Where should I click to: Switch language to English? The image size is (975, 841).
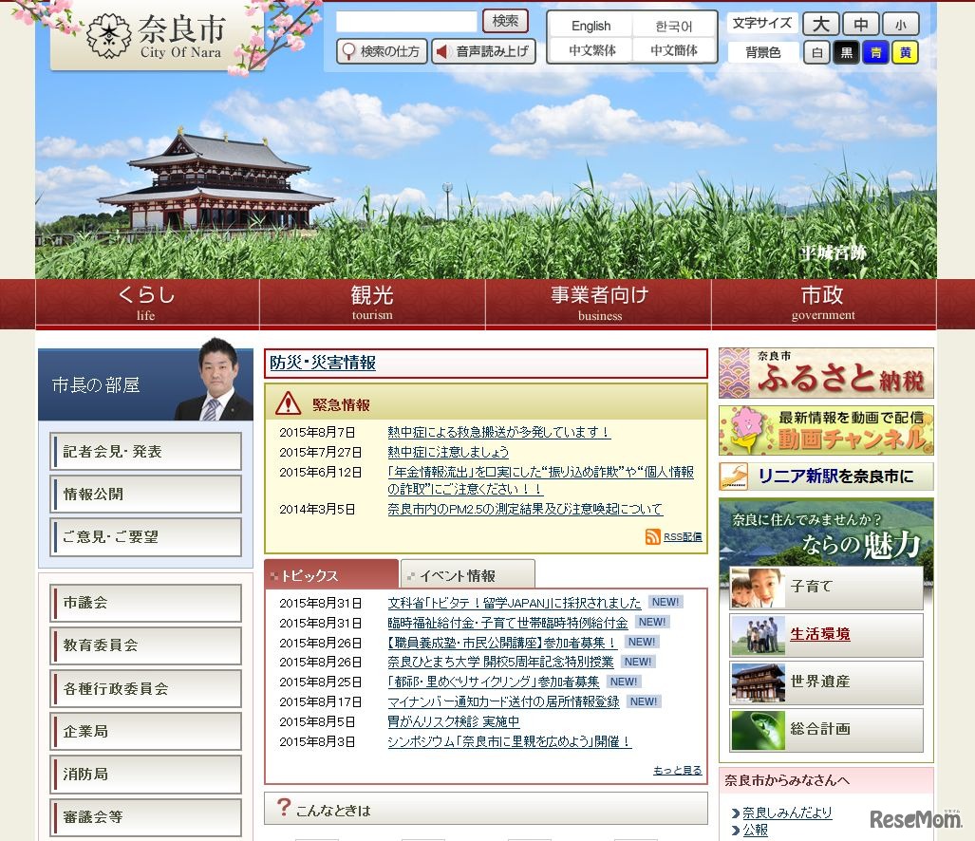591,27
